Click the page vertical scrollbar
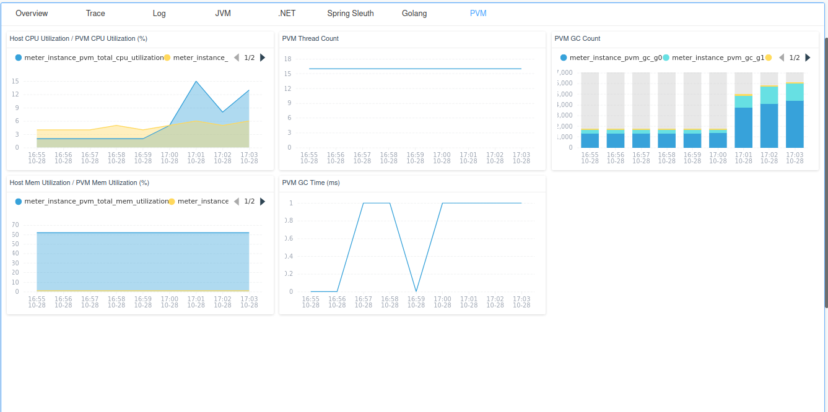This screenshot has width=828, height=412. 826,172
